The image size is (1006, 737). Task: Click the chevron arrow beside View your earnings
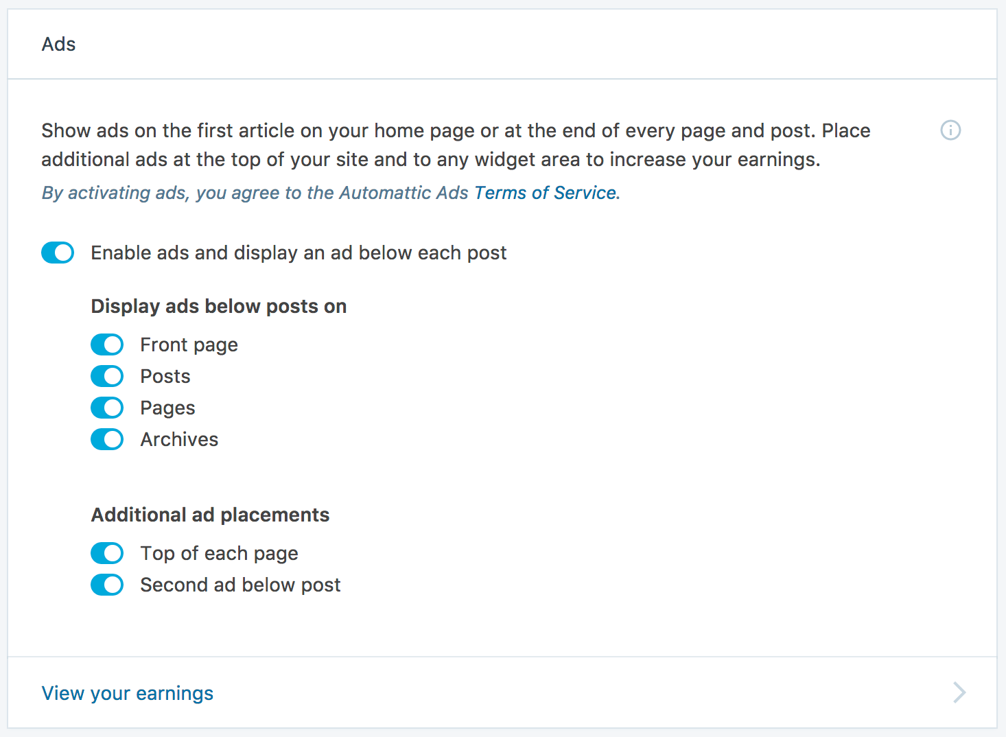pyautogui.click(x=959, y=693)
